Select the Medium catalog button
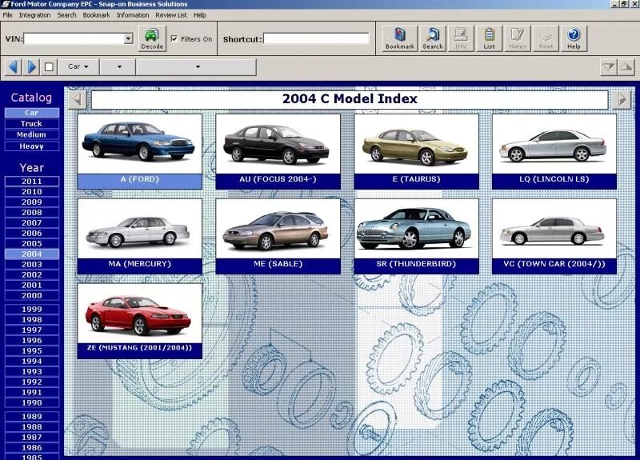 [32, 134]
